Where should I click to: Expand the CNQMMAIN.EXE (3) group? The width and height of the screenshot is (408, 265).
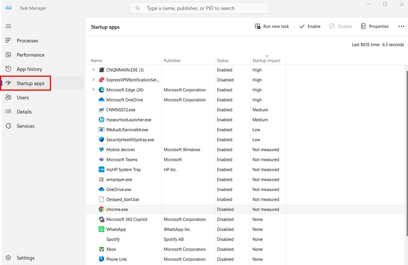pyautogui.click(x=93, y=70)
